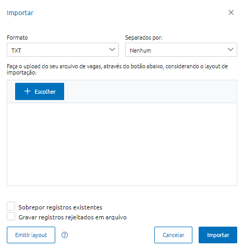244x248 pixels.
Task: Click the Formato field label
Action: pyautogui.click(x=17, y=38)
